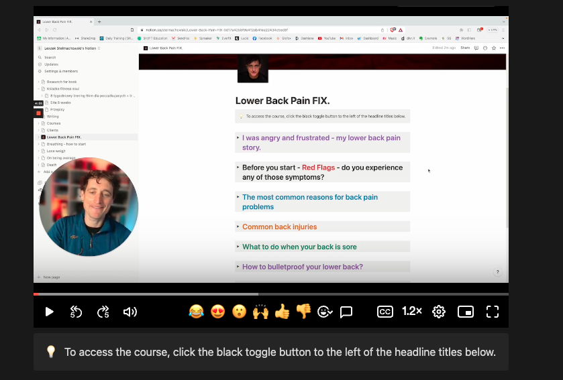Viewport: 563px width, 380px height.
Task: Play the video
Action: point(49,312)
